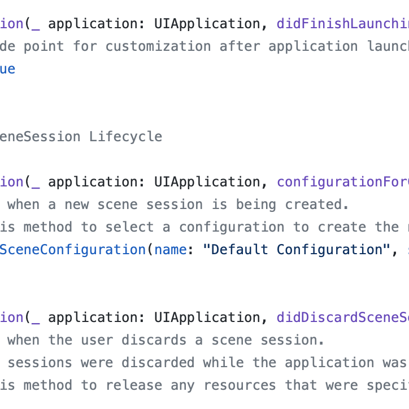Click the blue ue return value text
The width and height of the screenshot is (409, 409).
tap(7, 69)
